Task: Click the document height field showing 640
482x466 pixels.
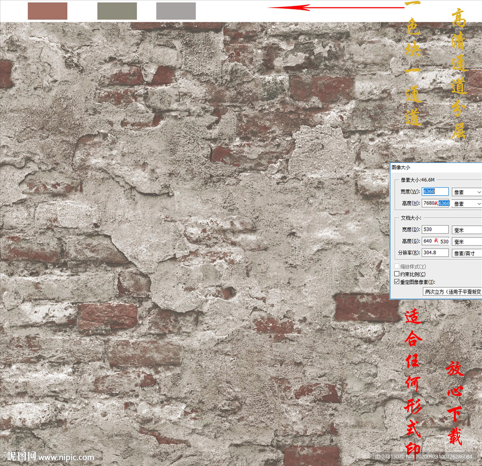Action: pos(435,241)
